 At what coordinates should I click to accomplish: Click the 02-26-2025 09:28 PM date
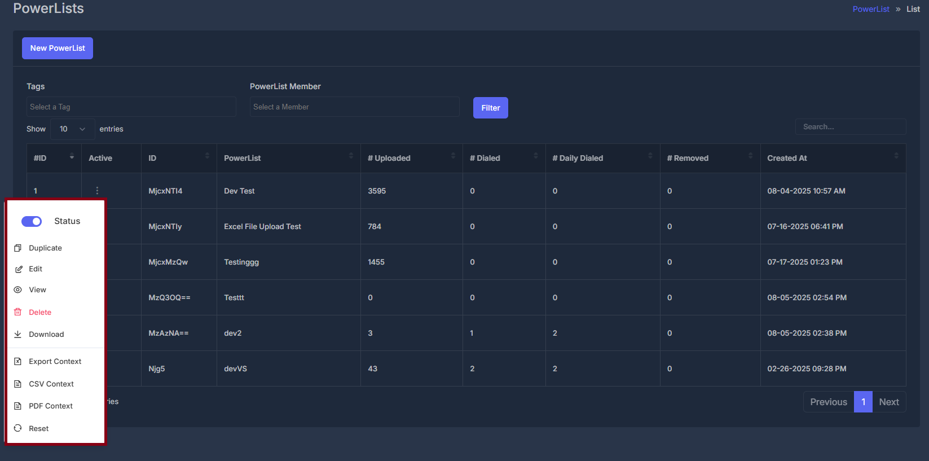coord(807,368)
